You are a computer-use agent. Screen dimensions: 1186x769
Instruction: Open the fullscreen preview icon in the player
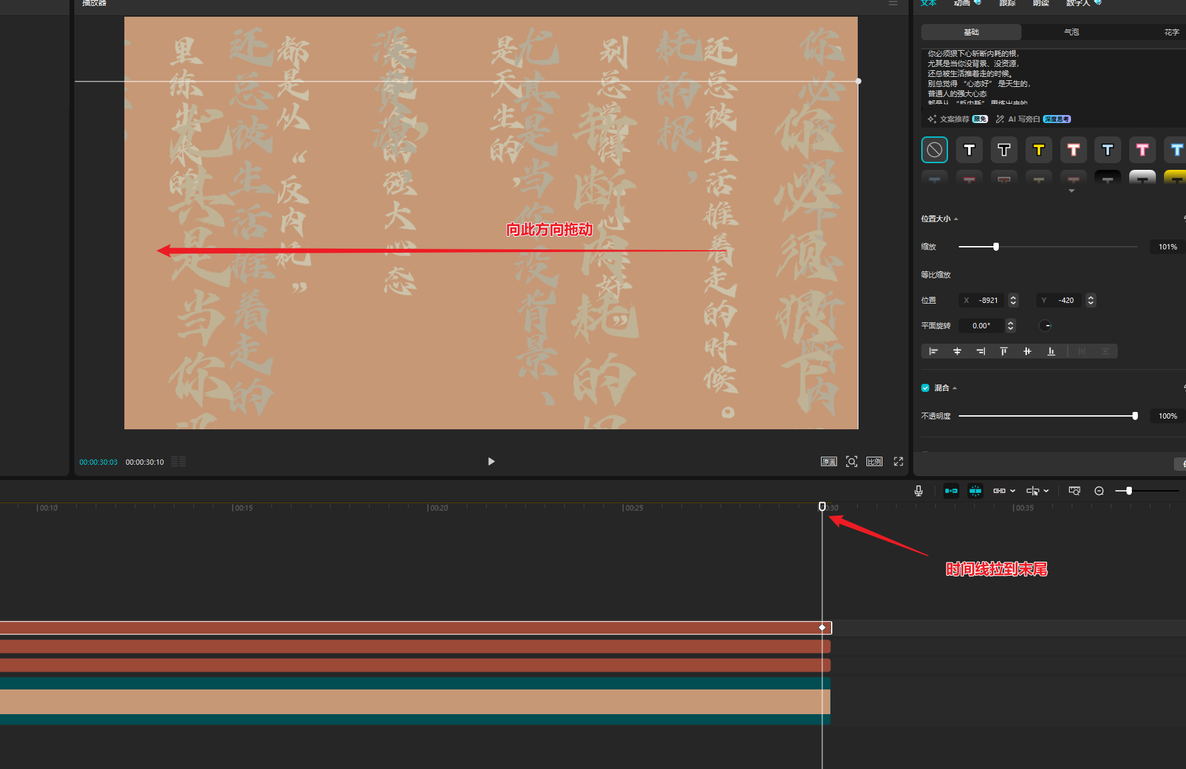point(899,461)
